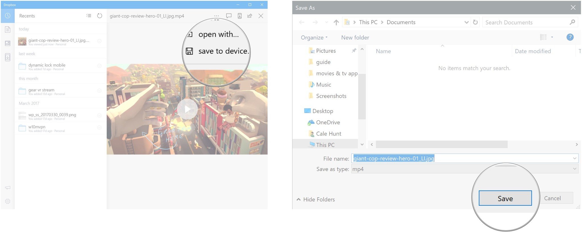This screenshot has width=582, height=233.
Task: Change the view layout icon
Action: click(543, 37)
